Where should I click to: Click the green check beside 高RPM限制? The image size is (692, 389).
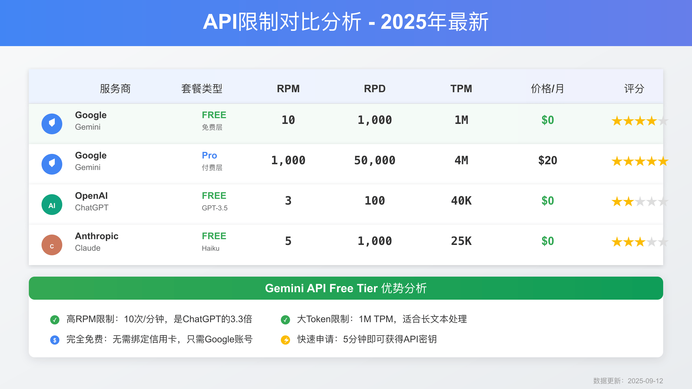(x=55, y=320)
